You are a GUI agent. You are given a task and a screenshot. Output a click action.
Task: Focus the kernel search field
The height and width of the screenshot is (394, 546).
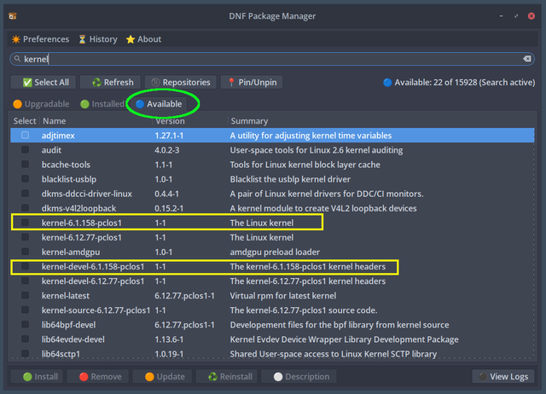[x=271, y=59]
